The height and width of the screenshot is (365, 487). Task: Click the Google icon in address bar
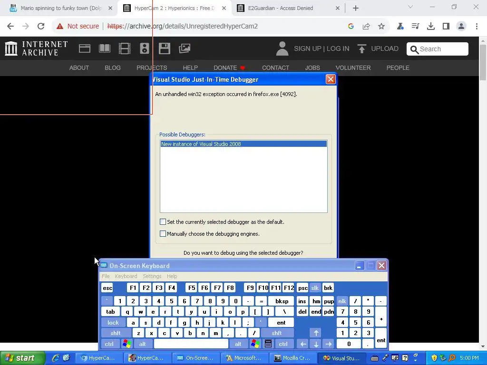pyautogui.click(x=351, y=26)
